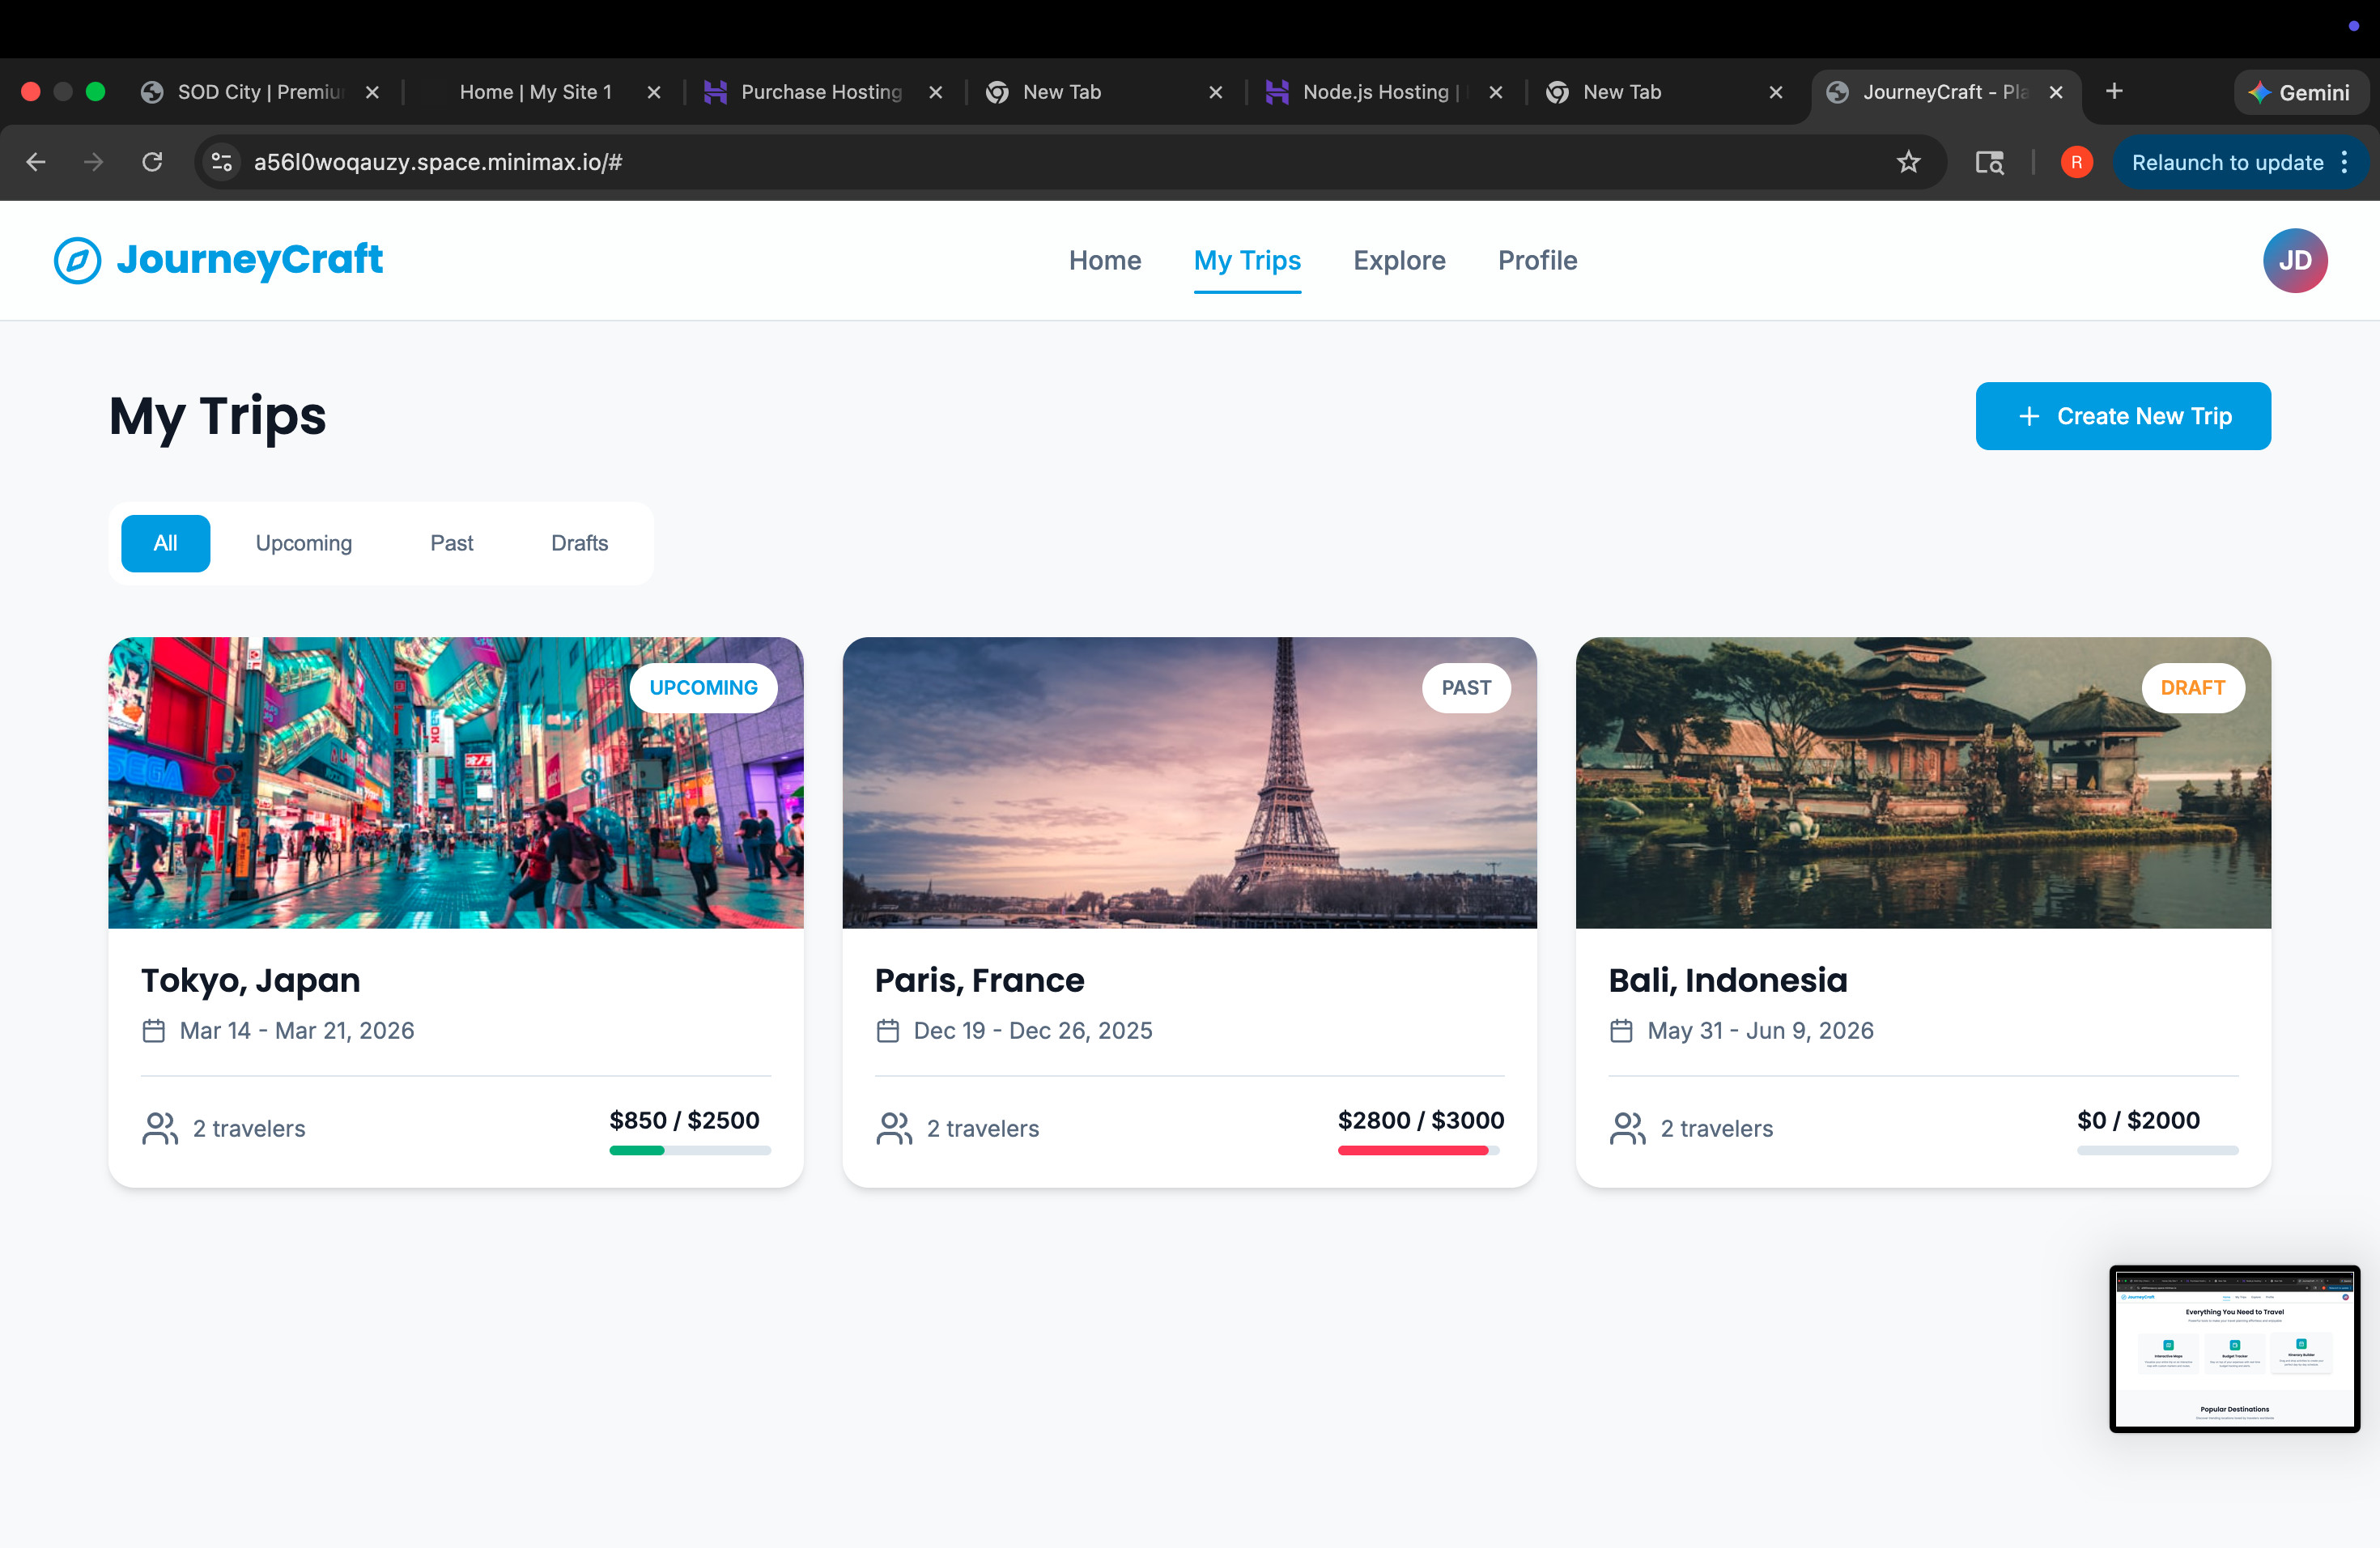The image size is (2380, 1548).
Task: Switch to the Purchase Hosting browser tab
Action: pyautogui.click(x=820, y=92)
